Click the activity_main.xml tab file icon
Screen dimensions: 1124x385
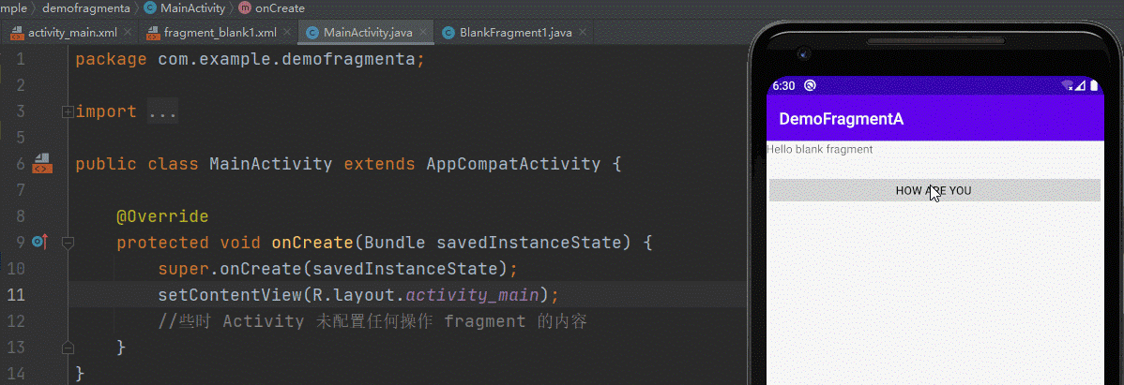15,33
